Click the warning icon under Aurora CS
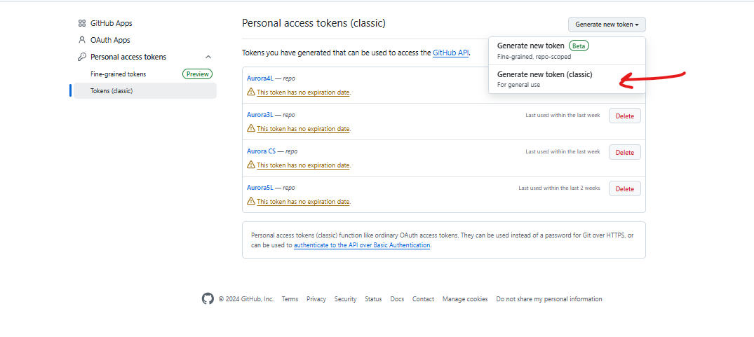This screenshot has height=337, width=754. click(x=251, y=165)
